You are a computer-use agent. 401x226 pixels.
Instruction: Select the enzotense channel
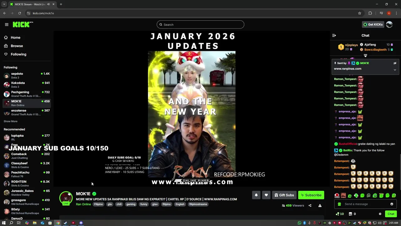tap(27, 112)
